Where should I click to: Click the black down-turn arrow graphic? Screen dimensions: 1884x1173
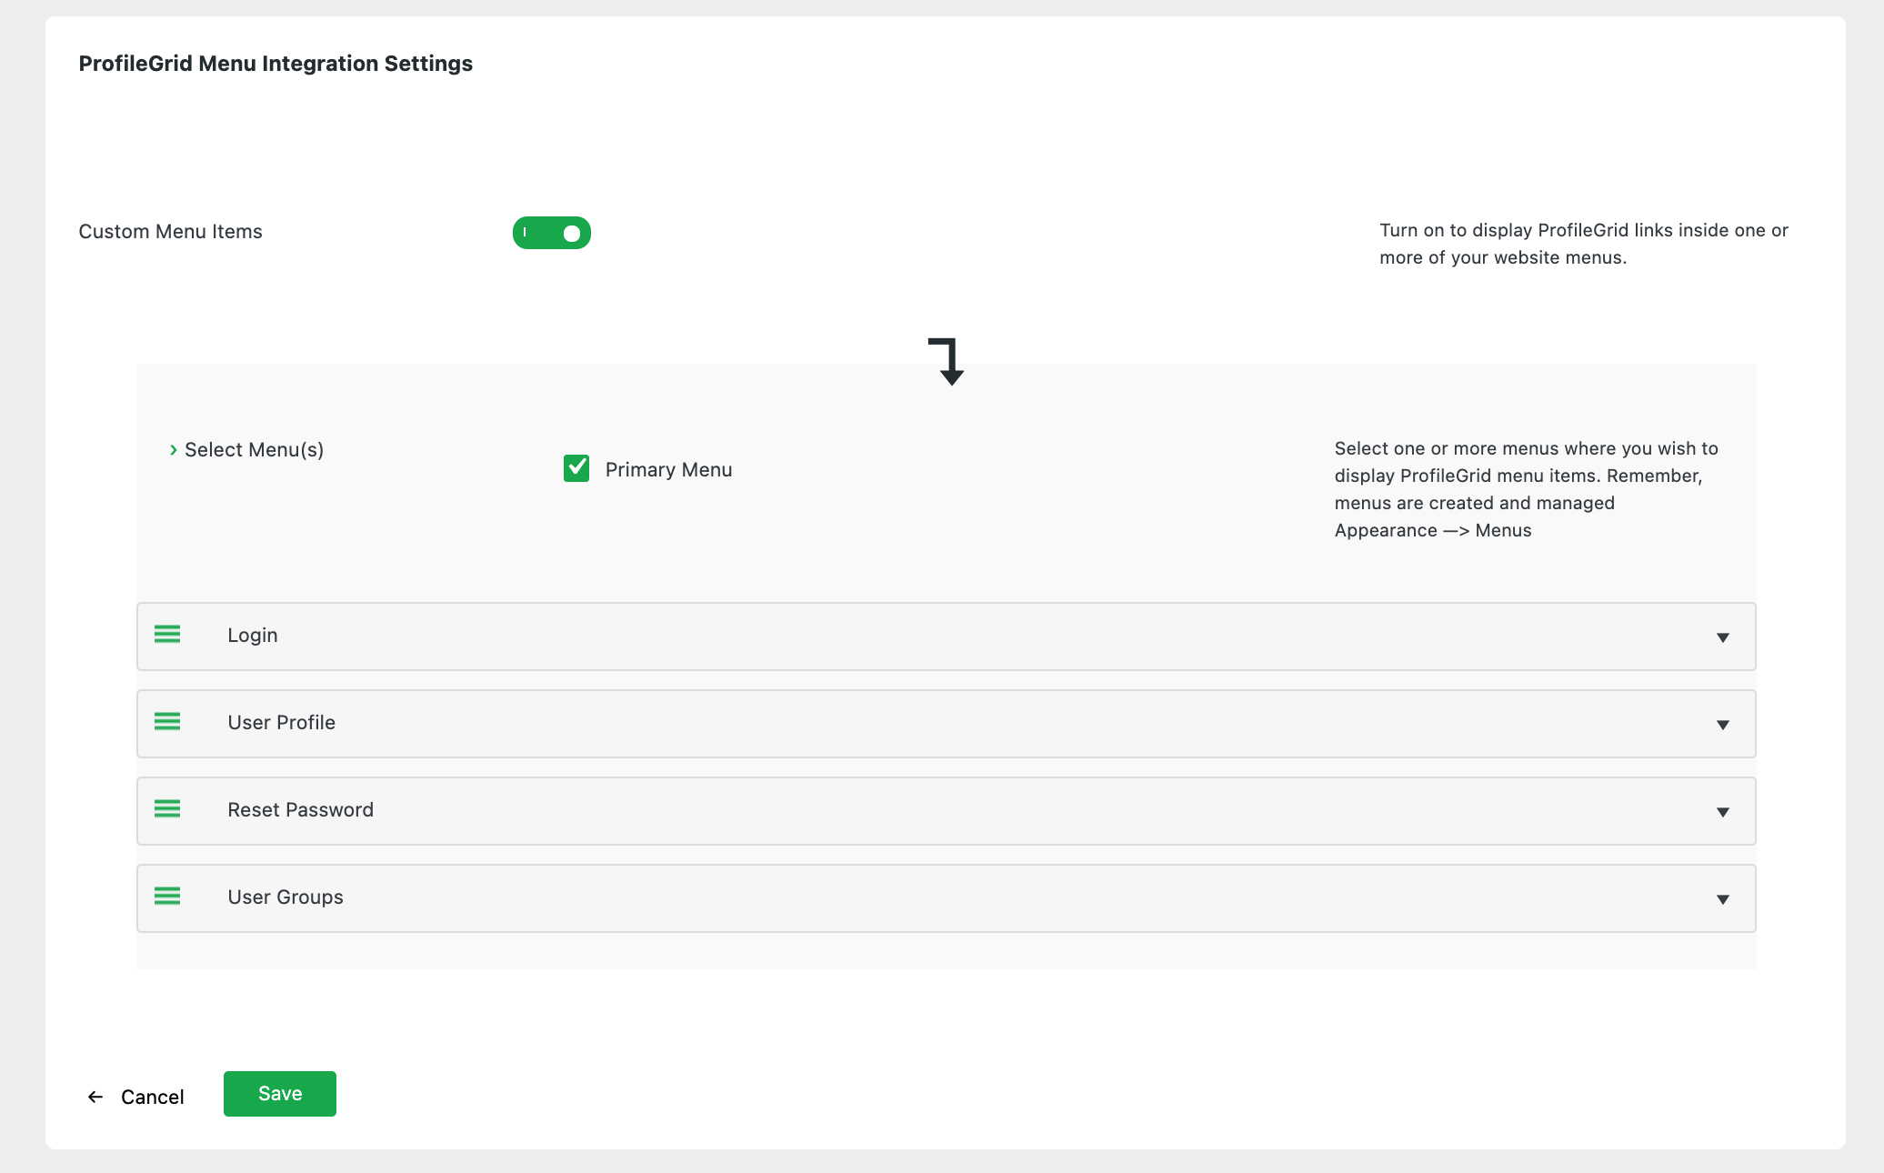click(947, 361)
